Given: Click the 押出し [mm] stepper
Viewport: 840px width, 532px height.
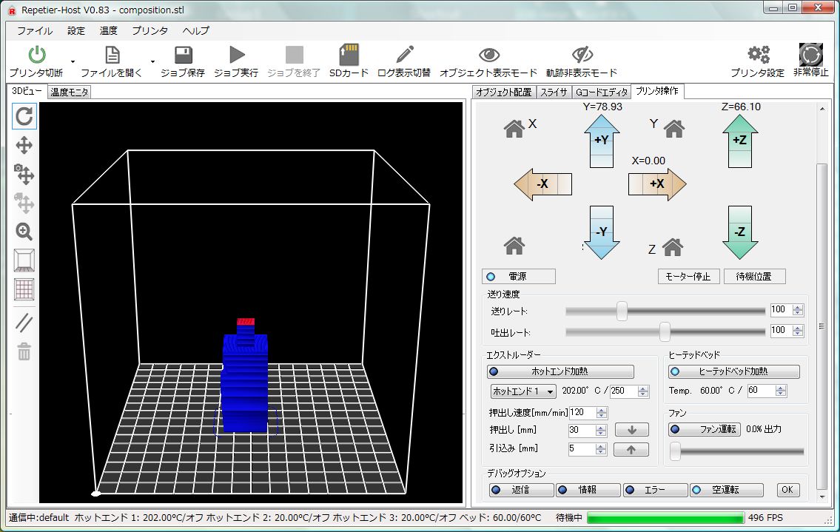Looking at the screenshot, I should pos(601,430).
